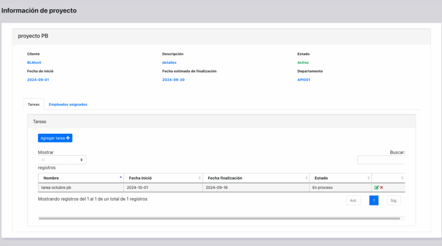Click the detalles description link

pos(169,63)
